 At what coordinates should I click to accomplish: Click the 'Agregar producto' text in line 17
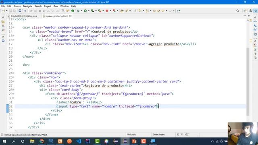(164, 44)
